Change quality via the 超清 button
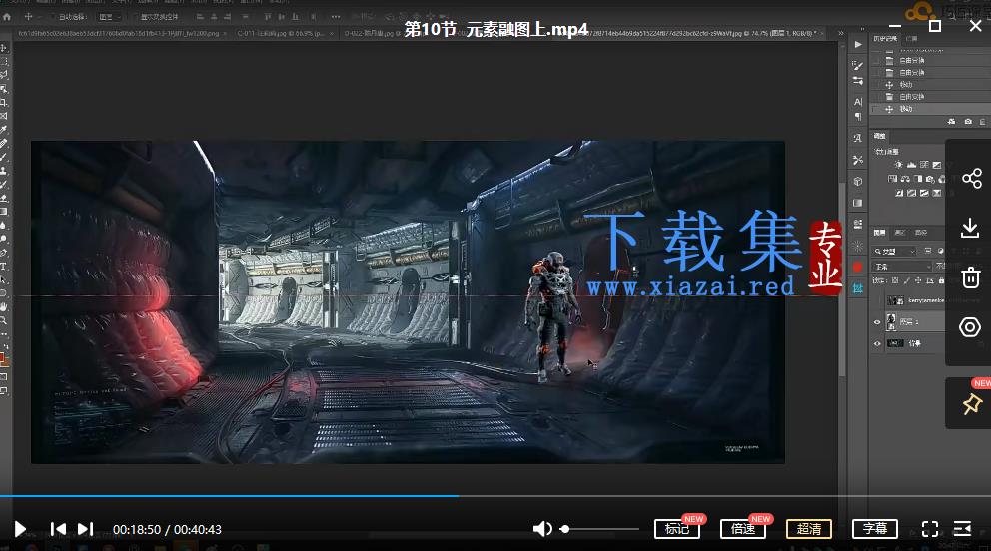The image size is (991, 551). click(809, 529)
